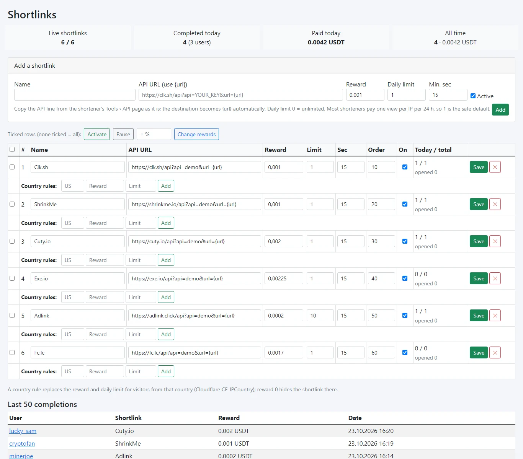Open the minerjoe user link

[21, 456]
